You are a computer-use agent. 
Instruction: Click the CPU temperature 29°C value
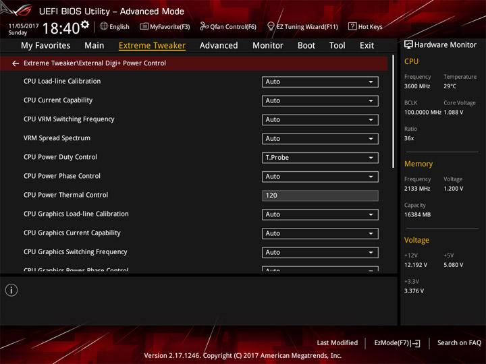(450, 86)
